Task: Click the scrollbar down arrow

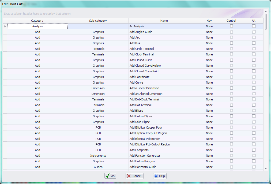Action: [x=266, y=169]
